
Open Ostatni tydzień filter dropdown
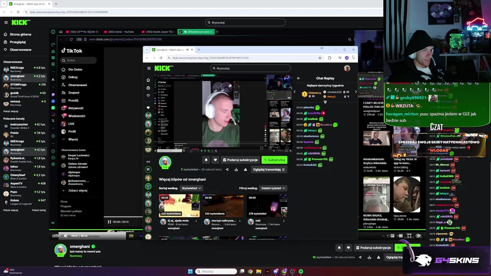coord(273,188)
